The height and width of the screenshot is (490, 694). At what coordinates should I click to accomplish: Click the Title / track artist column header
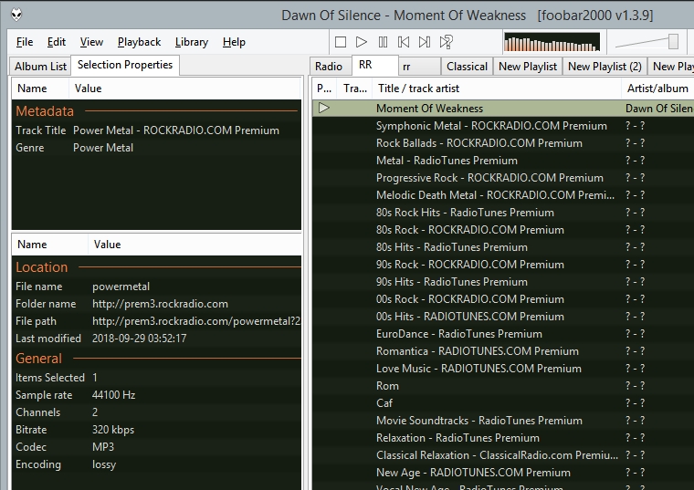click(497, 89)
